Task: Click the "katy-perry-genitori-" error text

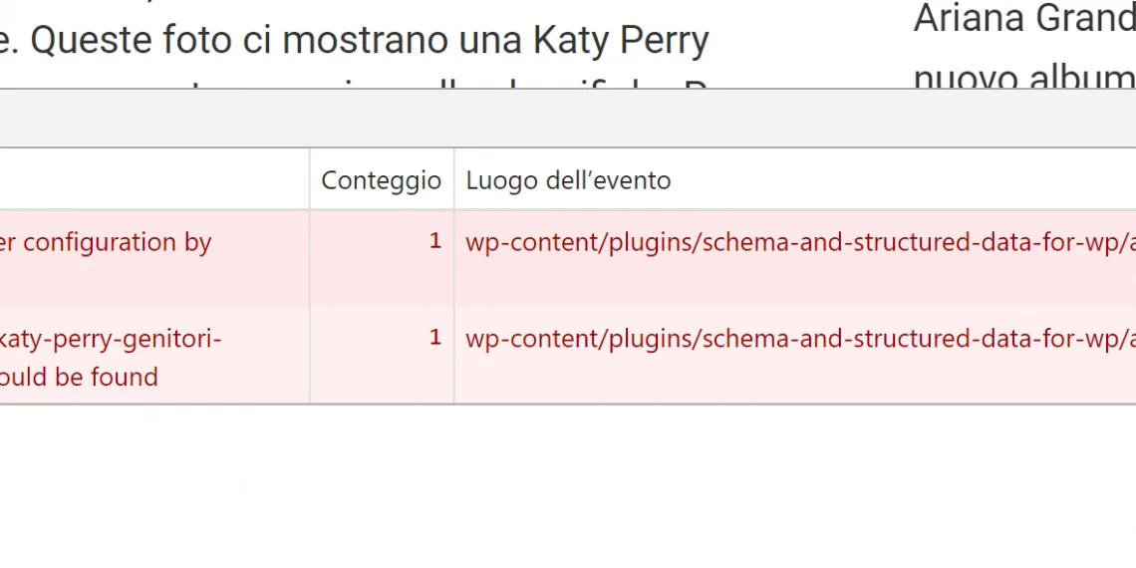Action: coord(110,339)
